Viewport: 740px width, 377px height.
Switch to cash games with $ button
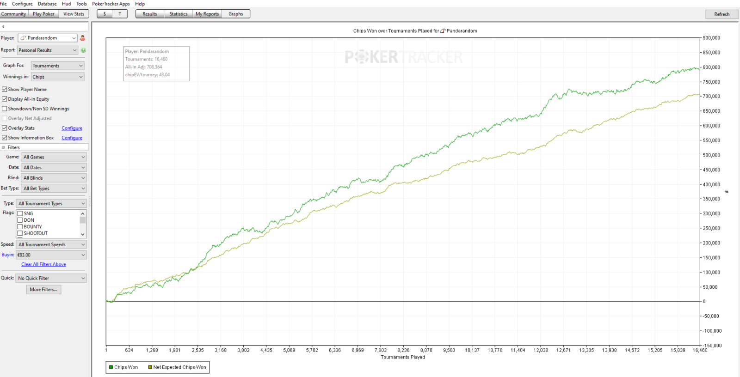pyautogui.click(x=105, y=14)
